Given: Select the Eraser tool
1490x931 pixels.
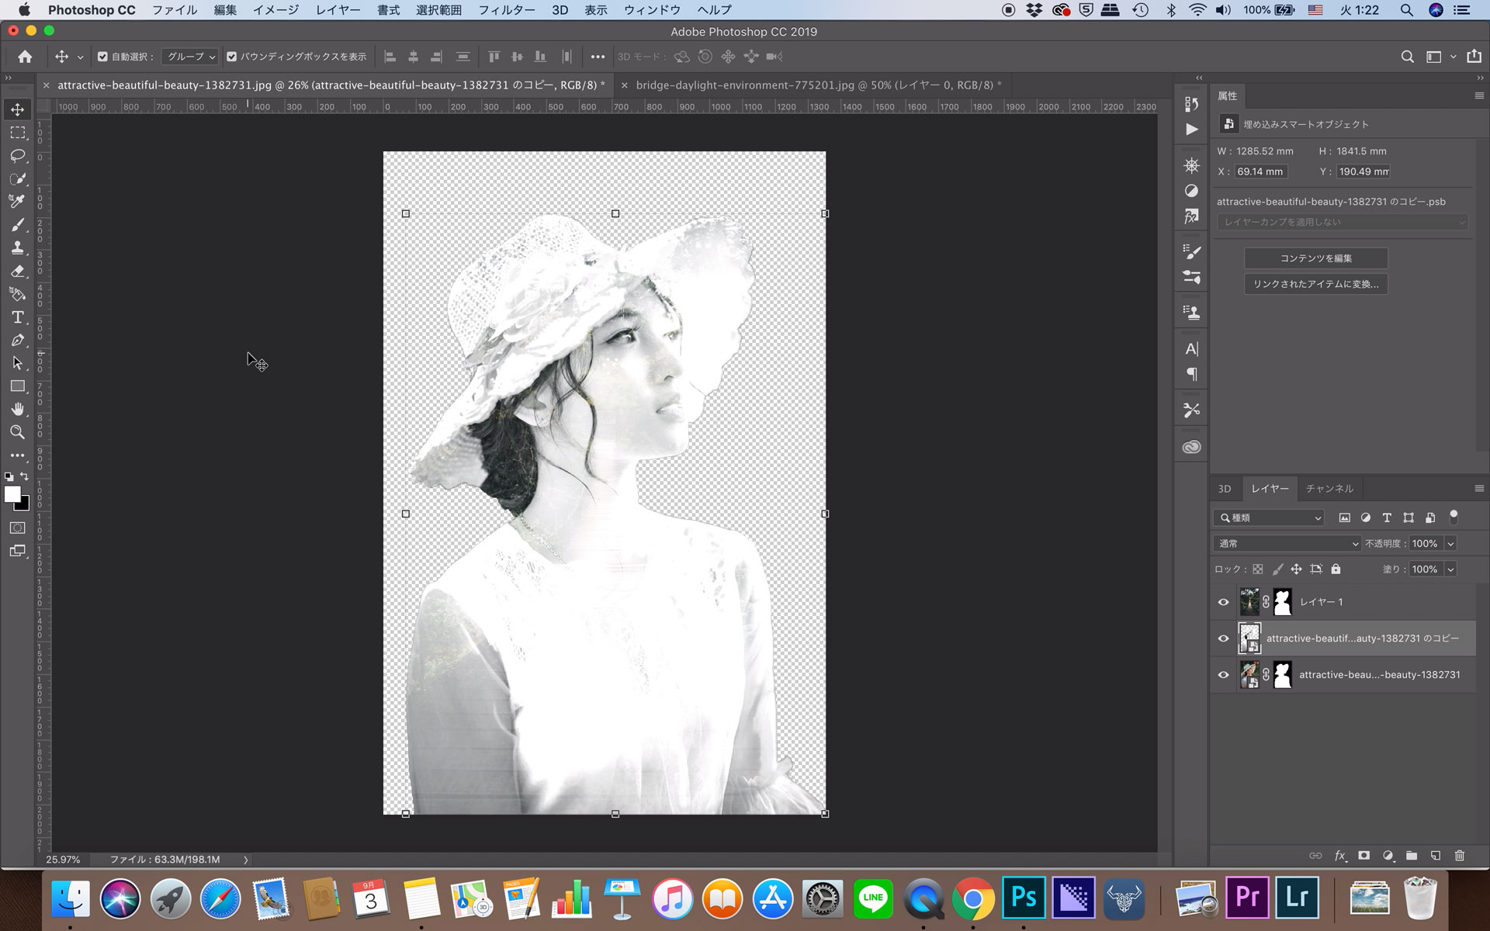Looking at the screenshot, I should [x=17, y=272].
